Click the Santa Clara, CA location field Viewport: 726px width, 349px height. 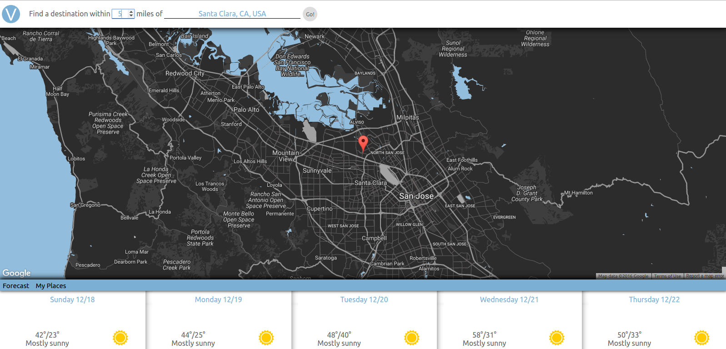232,14
